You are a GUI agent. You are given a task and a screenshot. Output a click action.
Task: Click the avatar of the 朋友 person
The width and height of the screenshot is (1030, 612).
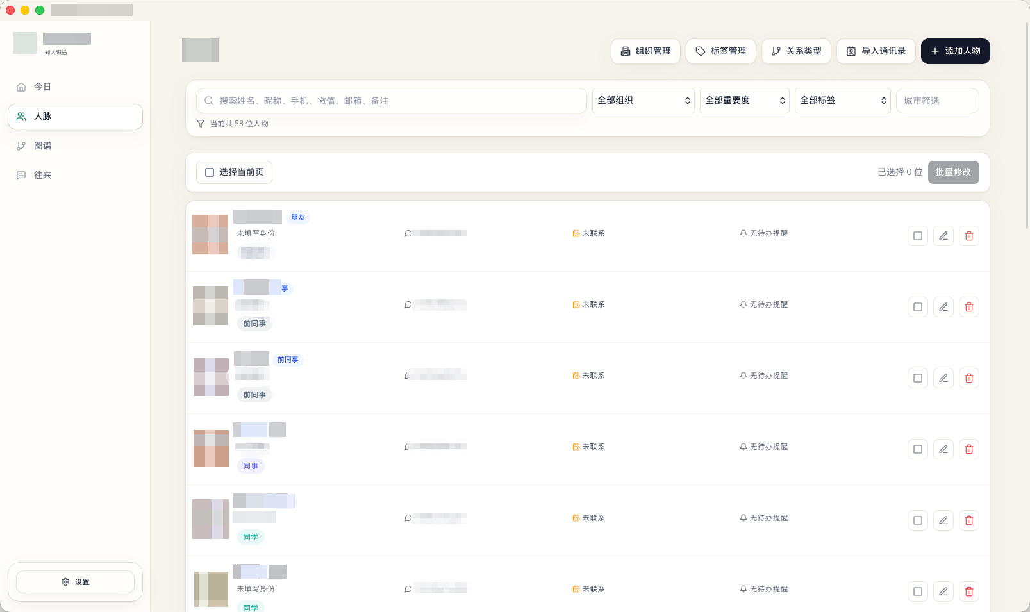210,235
